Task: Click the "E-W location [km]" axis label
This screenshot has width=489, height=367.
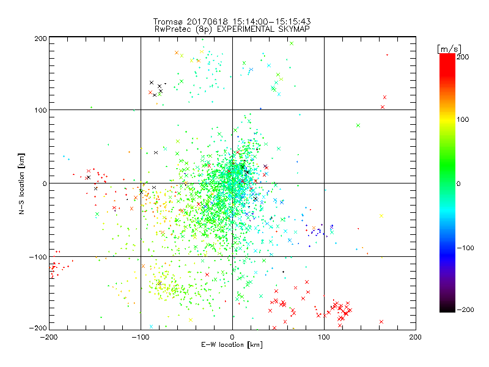Action: click(x=232, y=345)
